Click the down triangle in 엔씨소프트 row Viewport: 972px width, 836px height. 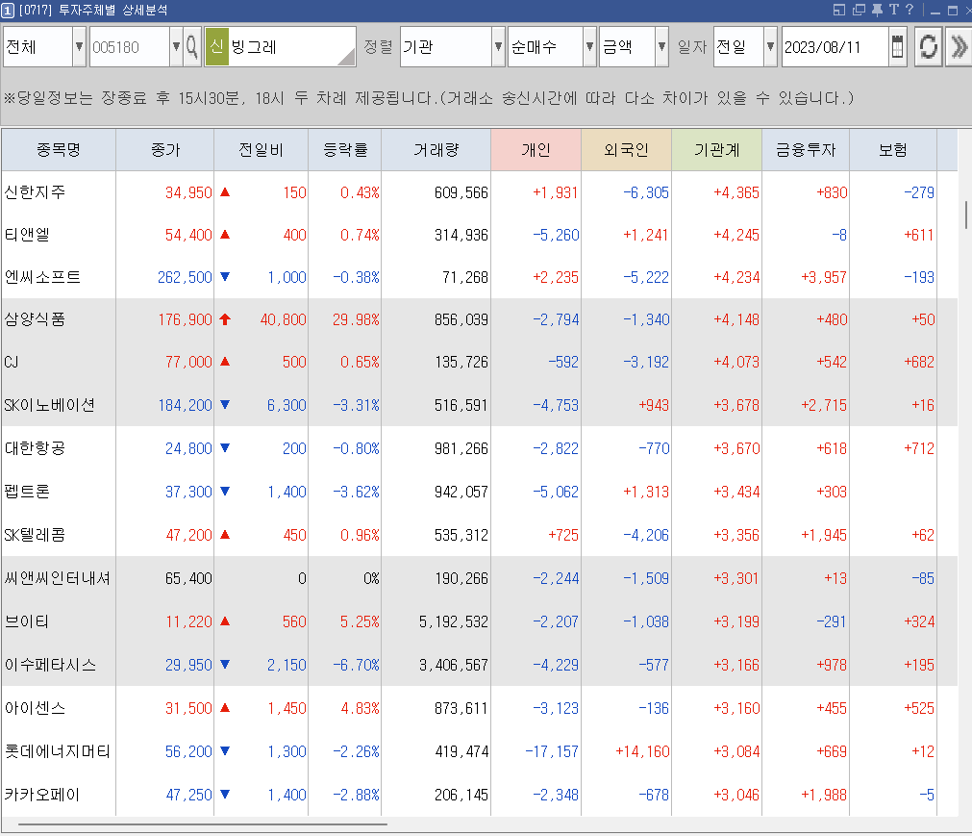coord(225,277)
